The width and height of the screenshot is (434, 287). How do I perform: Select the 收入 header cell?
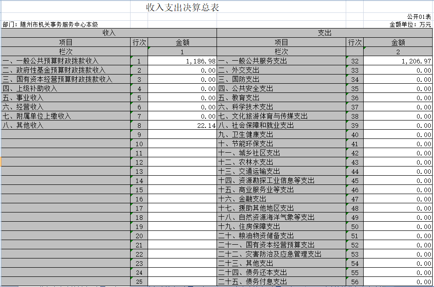[109, 33]
